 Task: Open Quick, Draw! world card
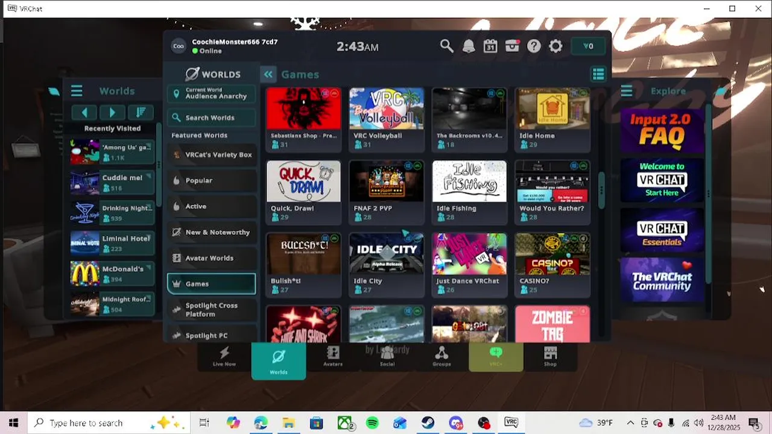coord(303,192)
